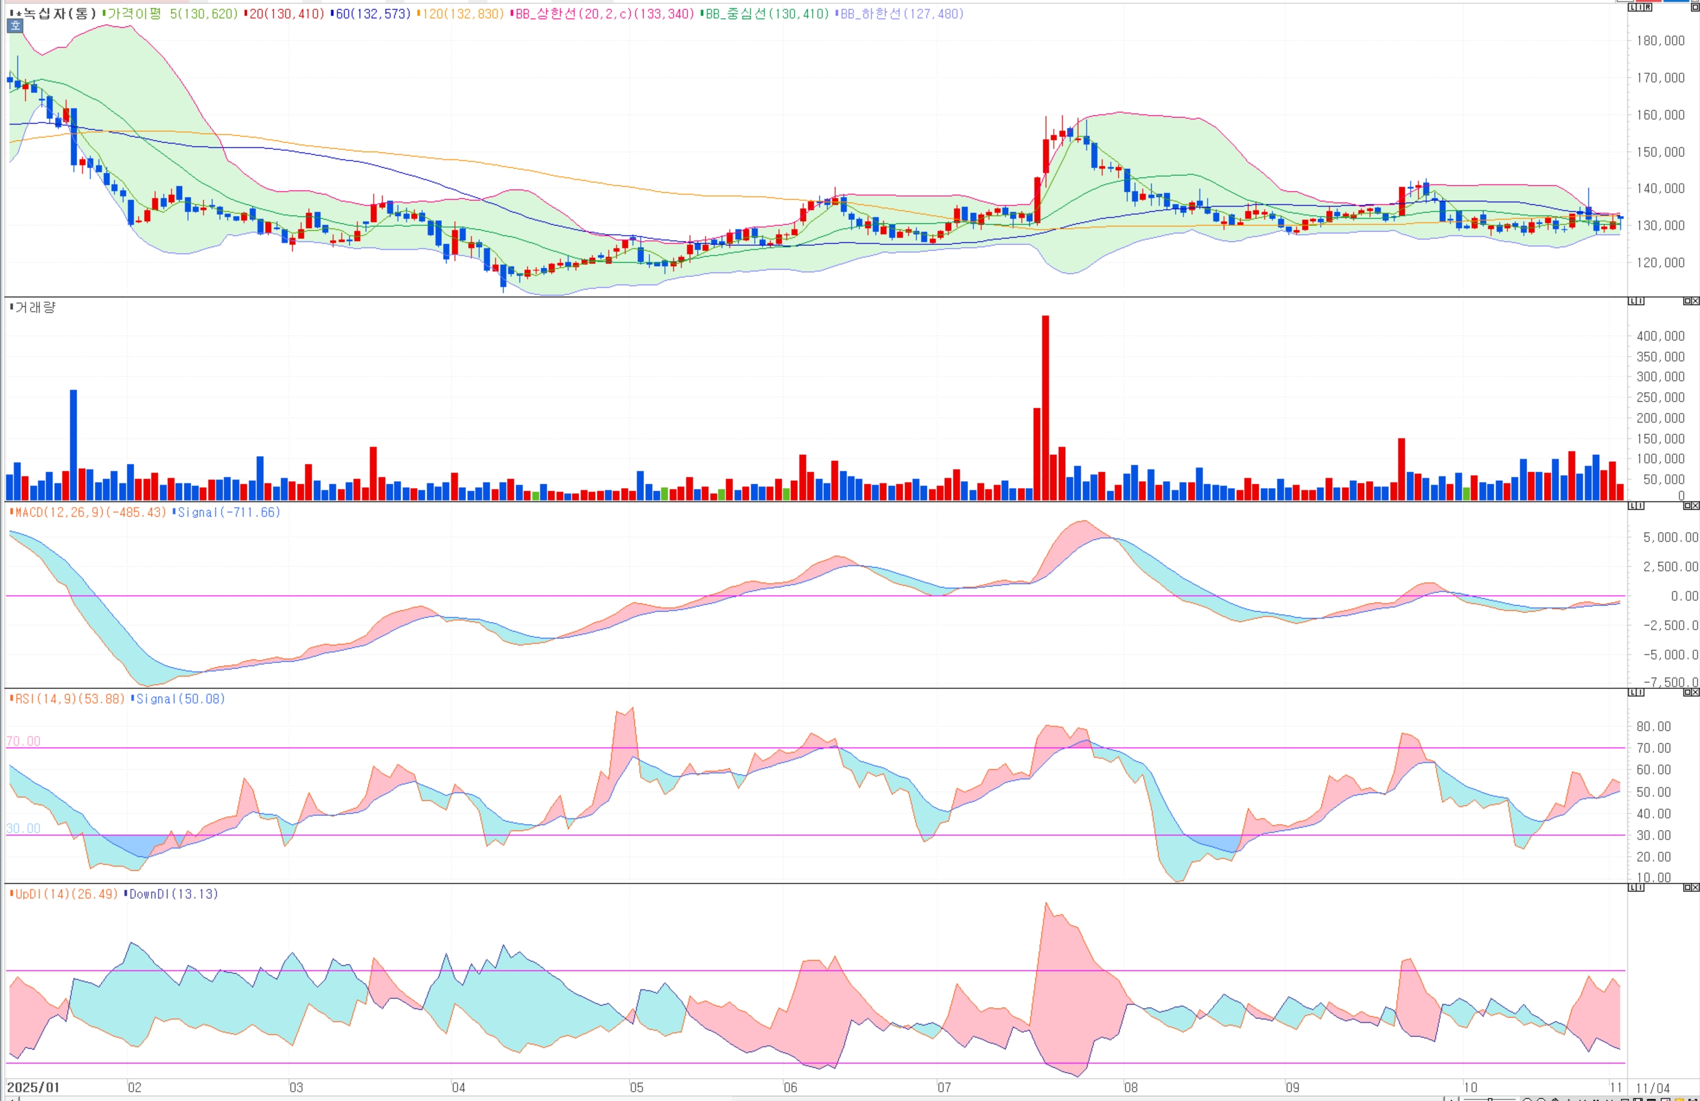Close the 거래량 volume panel
Viewport: 1700px width, 1101px height.
[x=1695, y=301]
